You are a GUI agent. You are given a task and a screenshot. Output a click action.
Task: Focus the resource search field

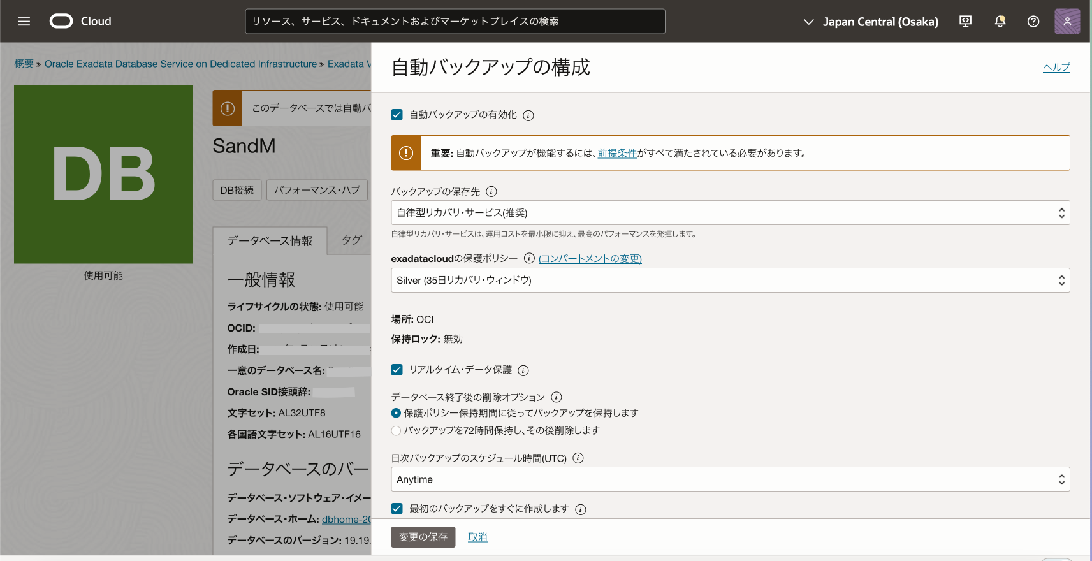[455, 22]
